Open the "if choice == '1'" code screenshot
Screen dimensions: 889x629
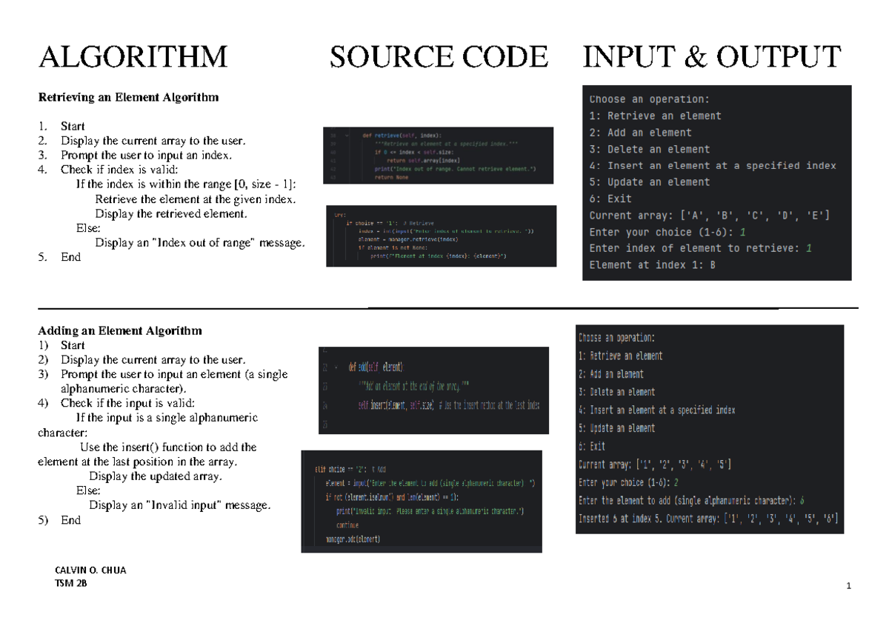point(441,236)
